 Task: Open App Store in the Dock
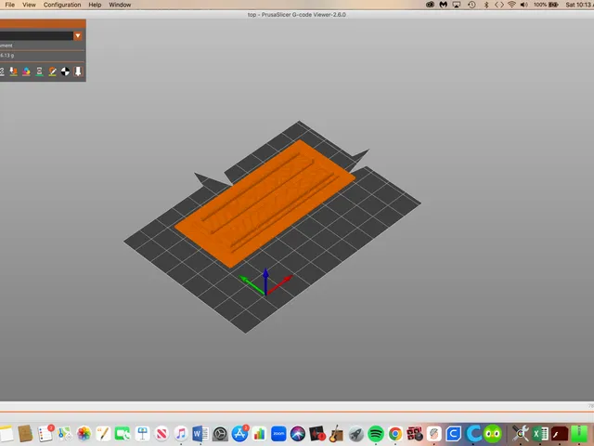point(239,434)
